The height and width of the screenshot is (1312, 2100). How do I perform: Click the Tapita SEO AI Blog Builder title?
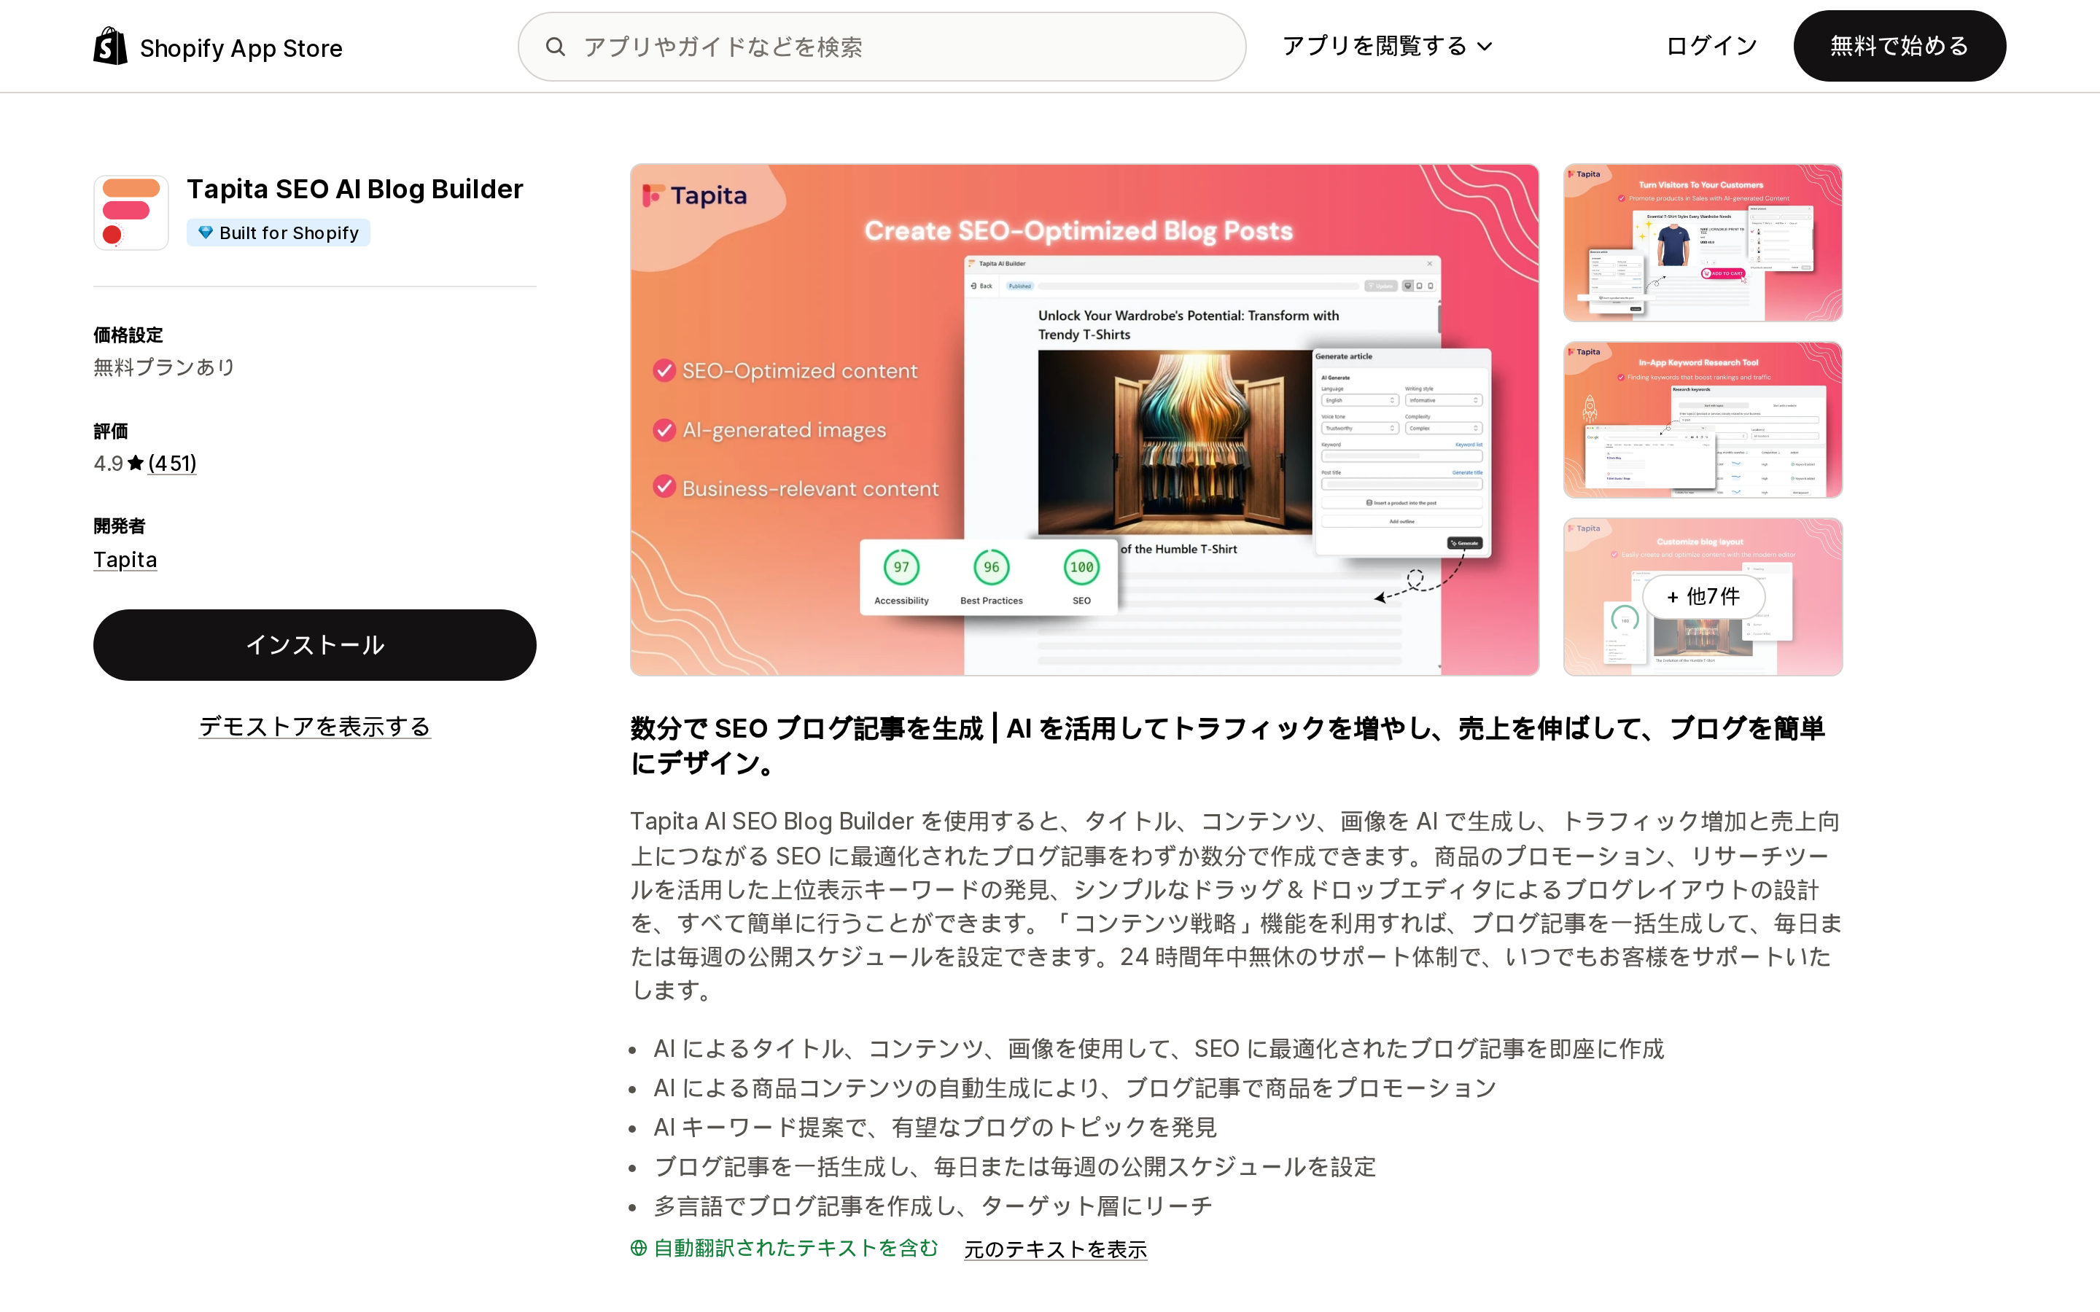tap(355, 190)
